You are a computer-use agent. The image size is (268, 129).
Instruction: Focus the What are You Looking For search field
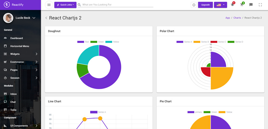(118, 5)
